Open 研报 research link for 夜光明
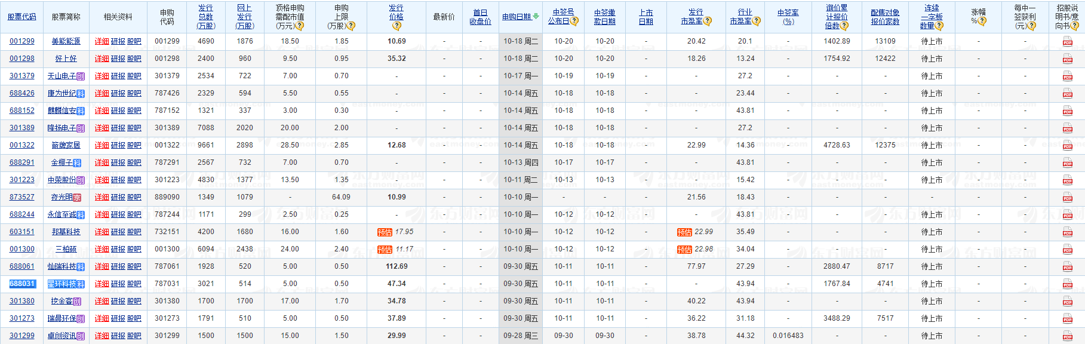Viewport: 1085px width, 344px height. (x=118, y=198)
